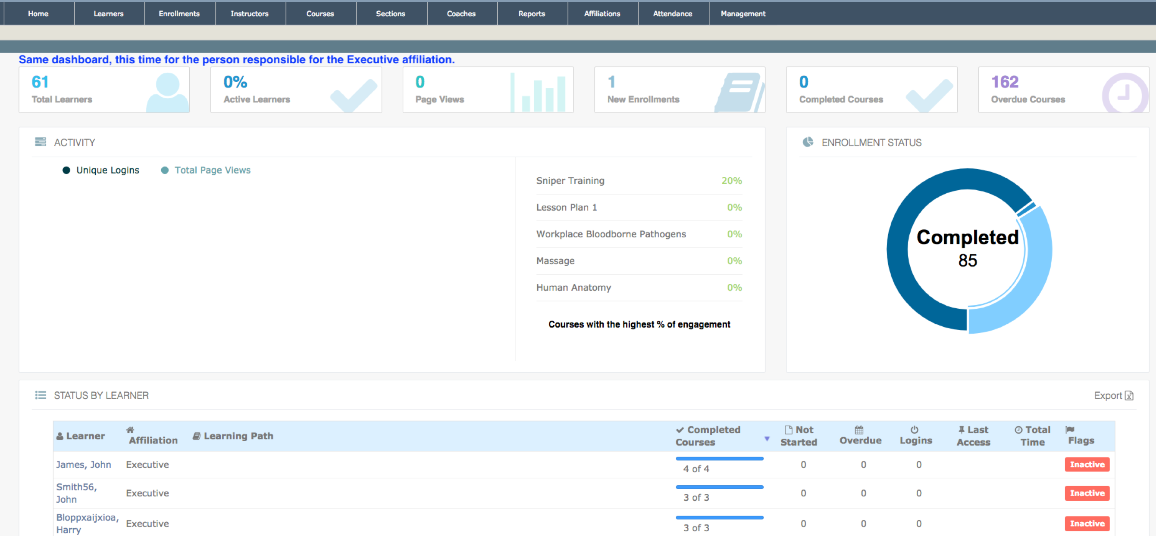This screenshot has height=536, width=1156.
Task: Click the Activity panel list icon
Action: pos(41,142)
